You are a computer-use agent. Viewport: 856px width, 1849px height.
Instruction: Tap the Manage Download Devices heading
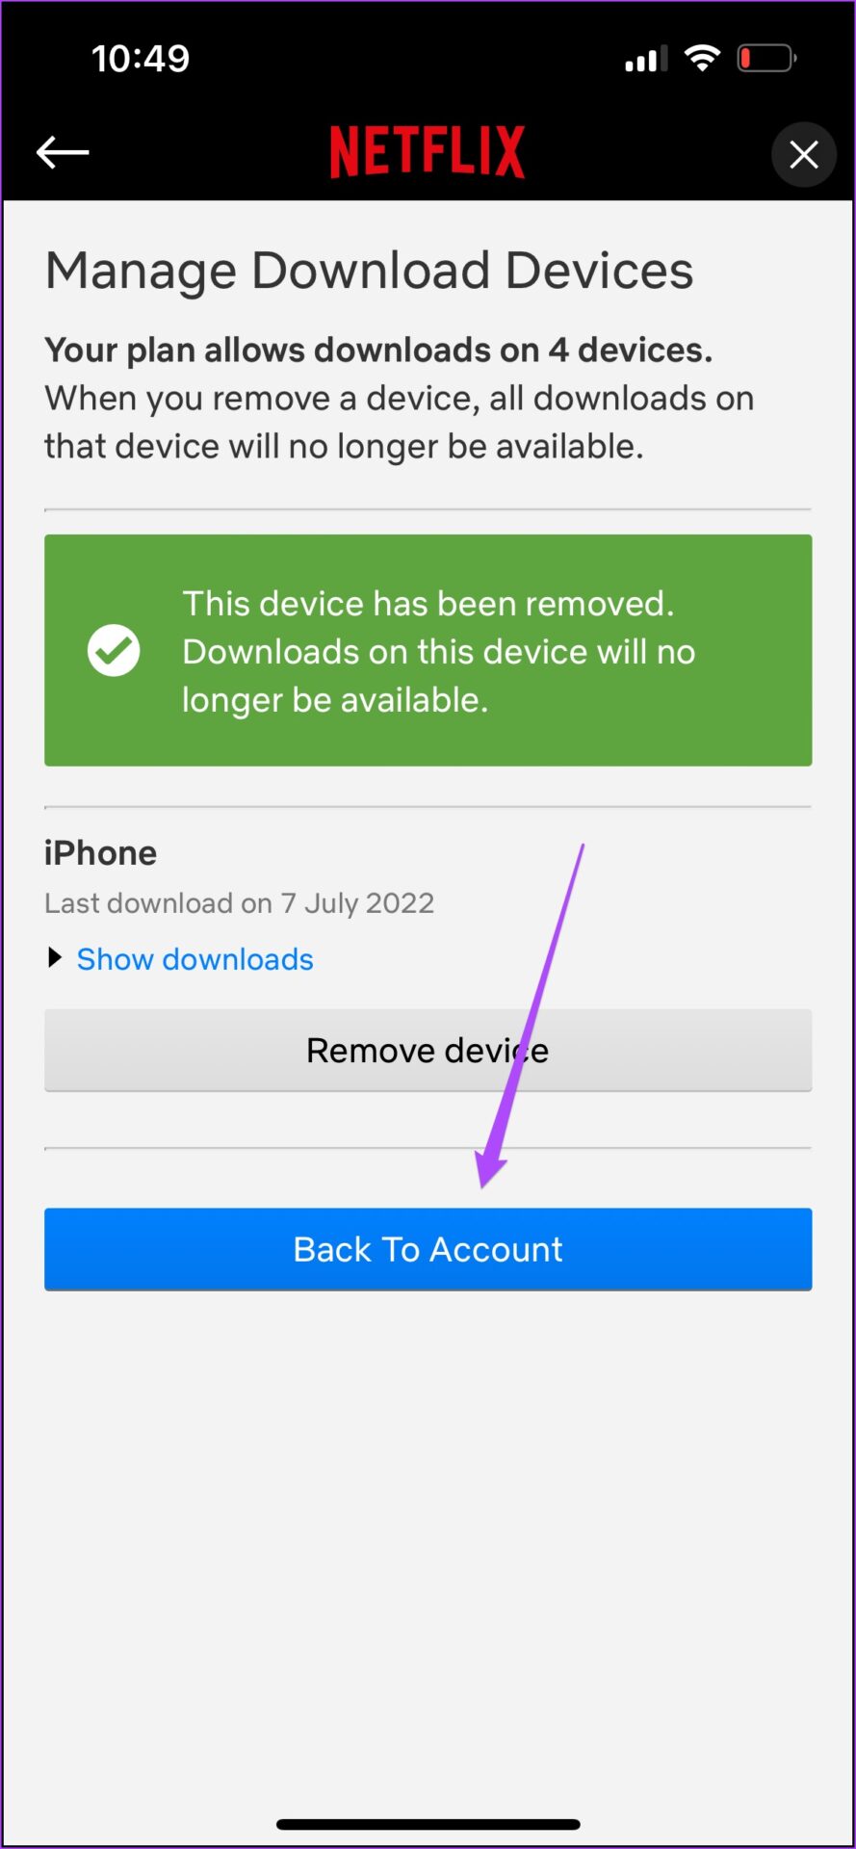coord(369,272)
